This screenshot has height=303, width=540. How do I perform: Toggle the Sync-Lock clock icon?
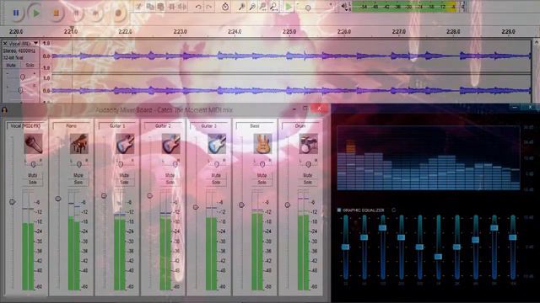pyautogui.click(x=225, y=7)
